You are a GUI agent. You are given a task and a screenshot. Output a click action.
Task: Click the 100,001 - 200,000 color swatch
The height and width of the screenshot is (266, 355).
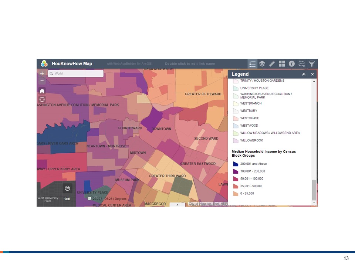[x=236, y=171]
